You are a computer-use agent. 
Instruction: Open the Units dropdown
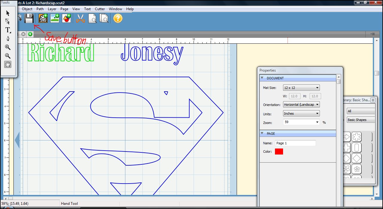[x=301, y=113]
